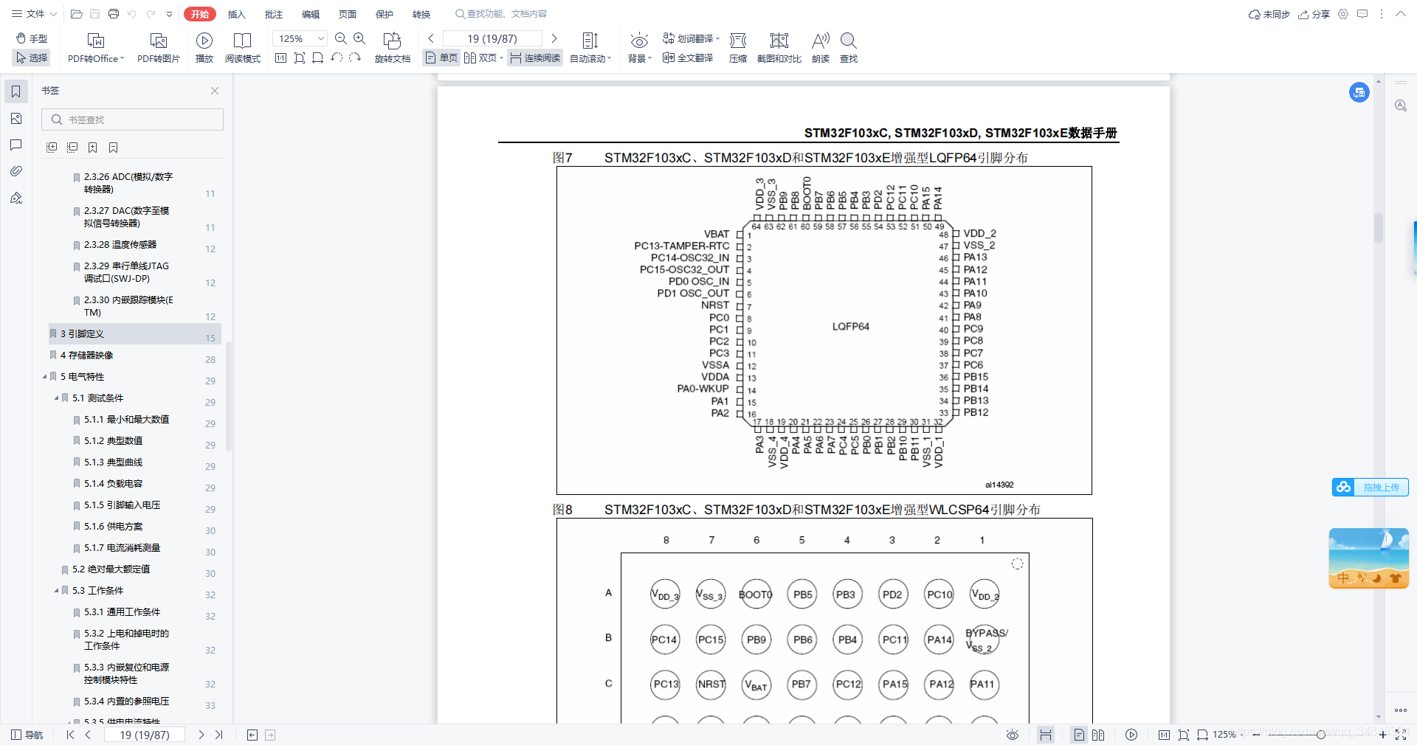Click the 朗读 read aloud icon
This screenshot has width=1417, height=745.
(821, 41)
